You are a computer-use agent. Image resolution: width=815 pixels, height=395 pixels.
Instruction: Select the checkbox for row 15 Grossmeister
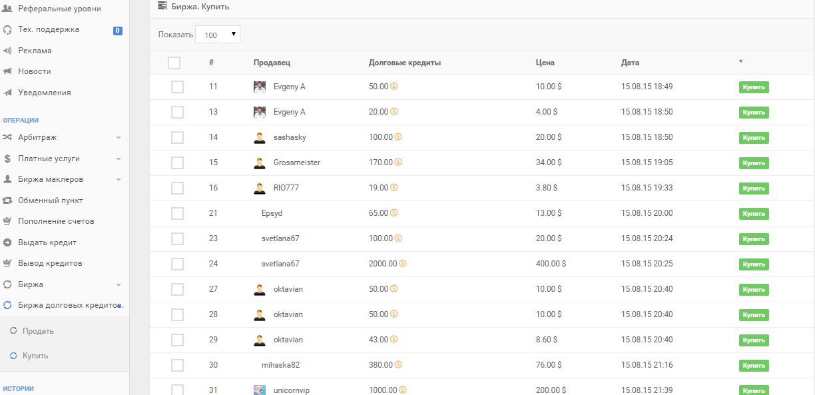pyautogui.click(x=177, y=163)
